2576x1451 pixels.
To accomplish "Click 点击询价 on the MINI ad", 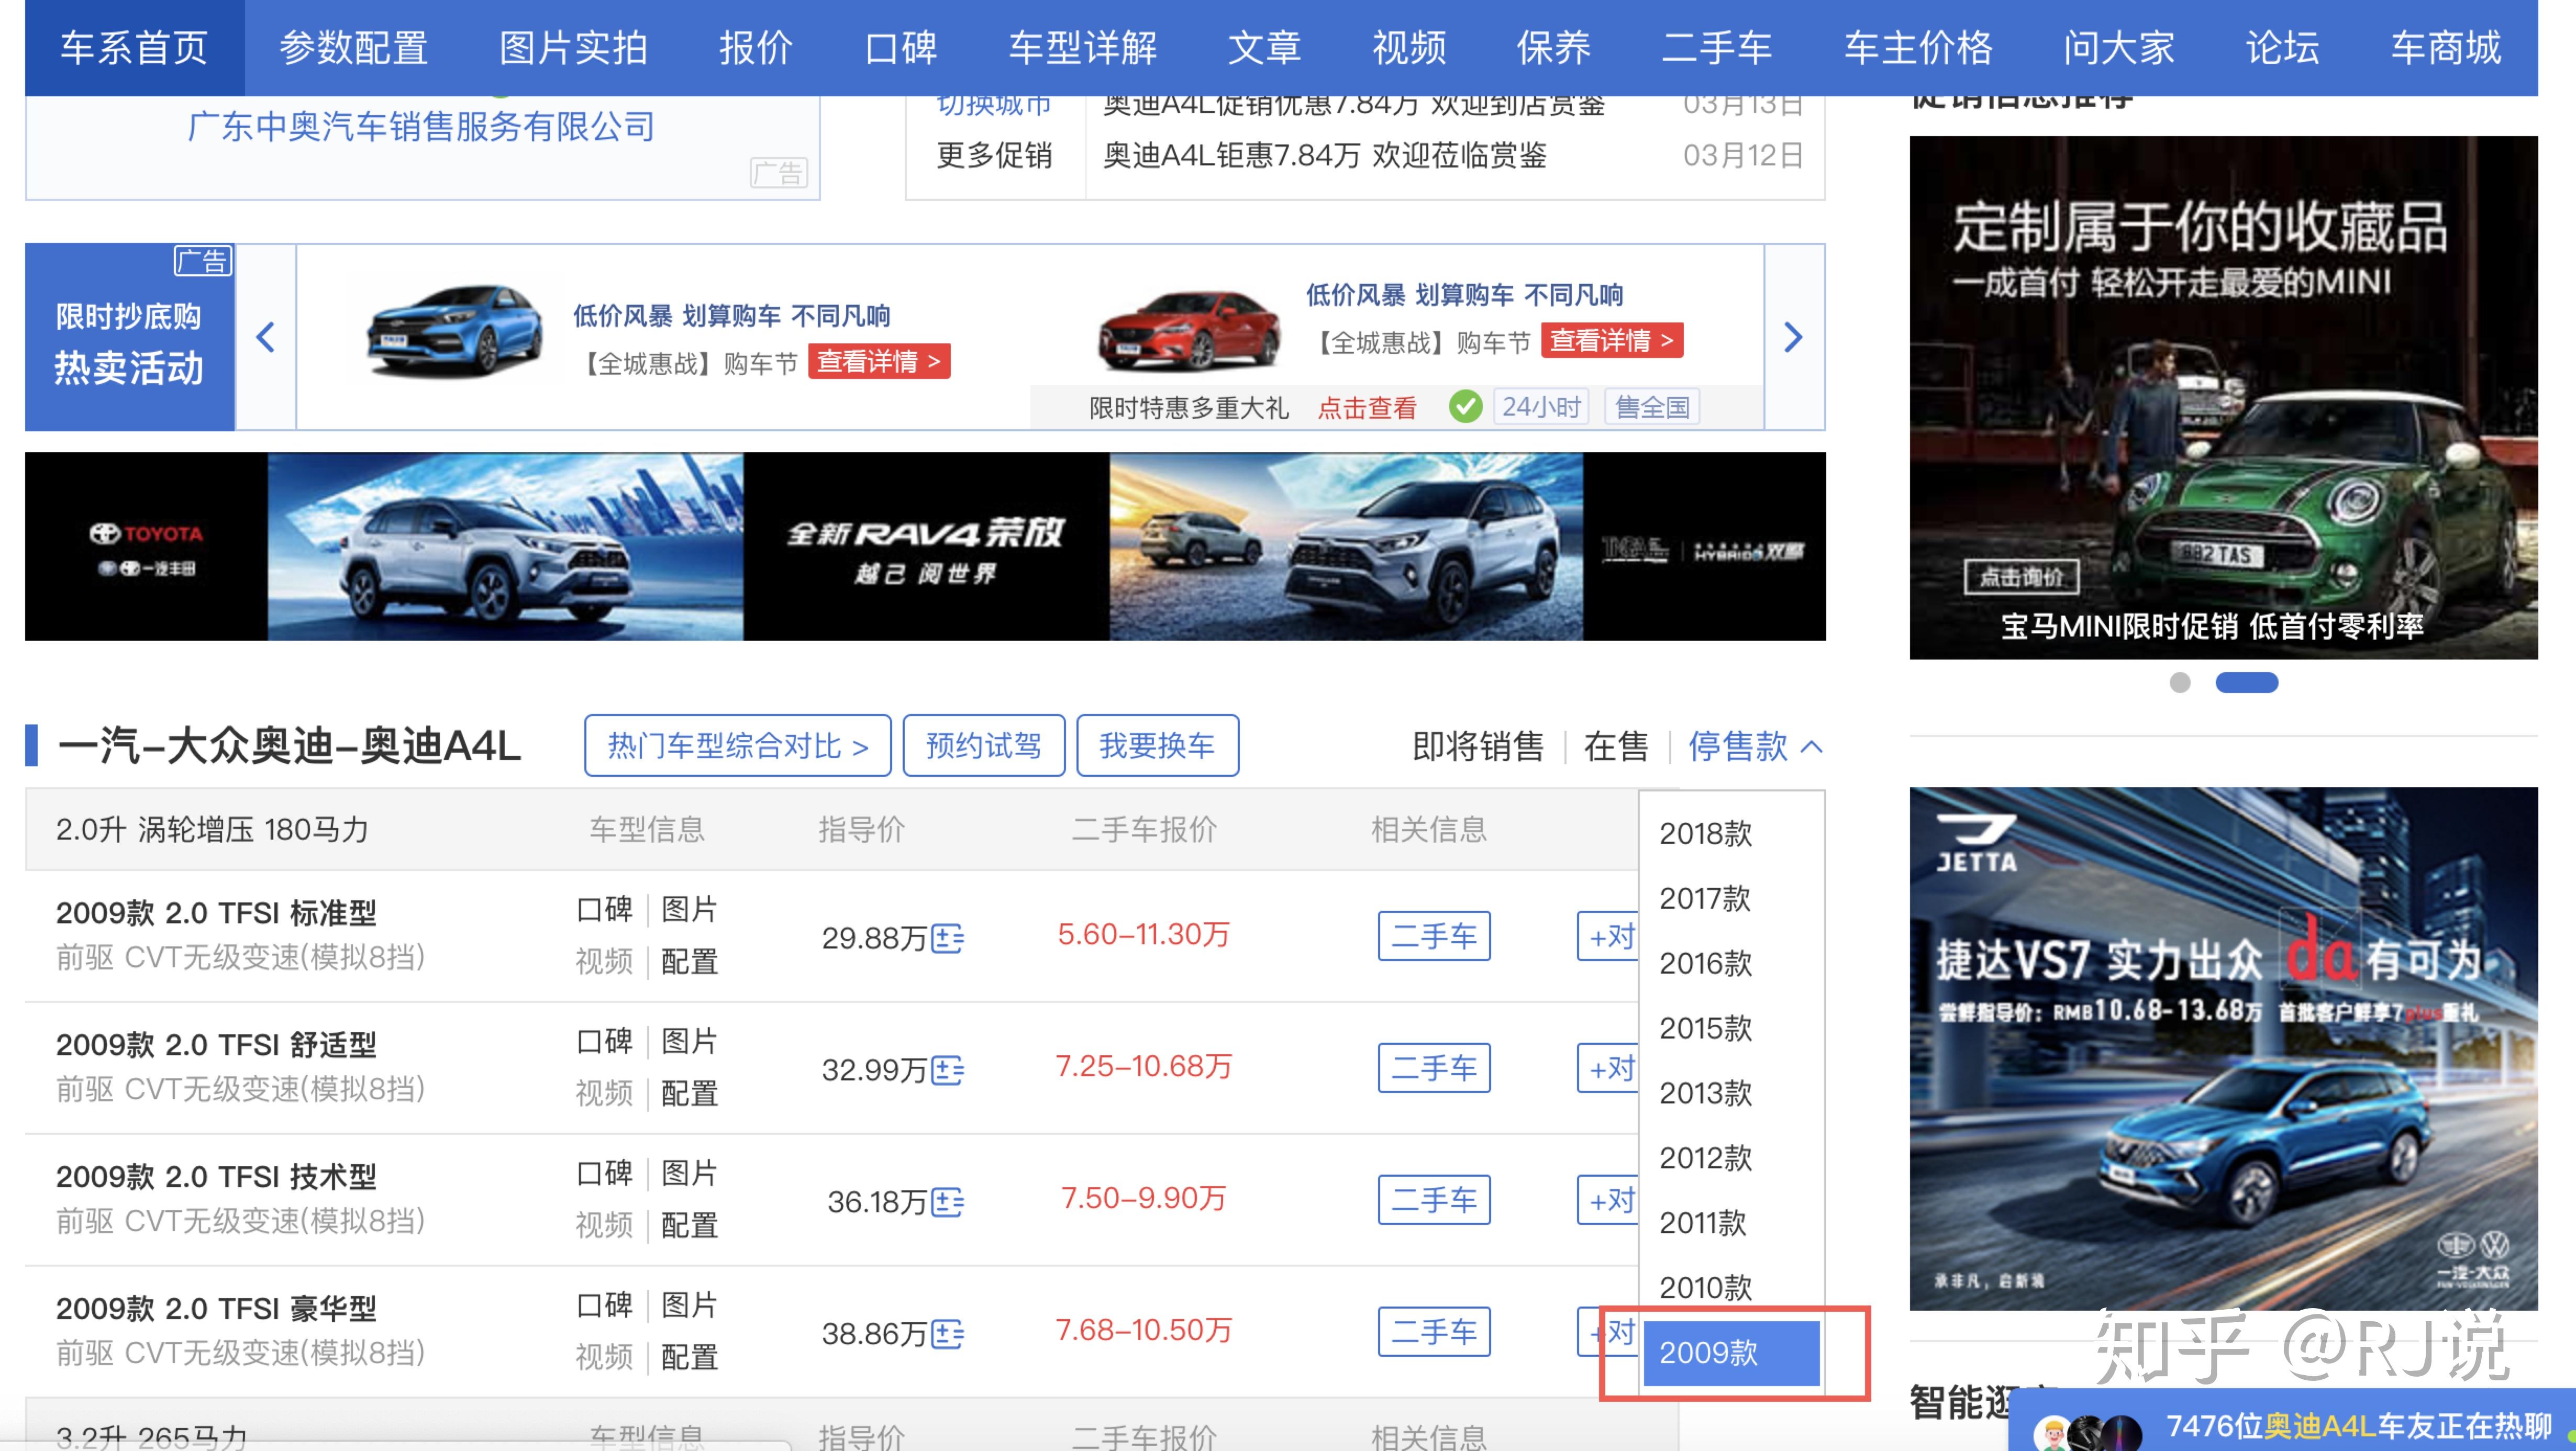I will pos(2021,577).
